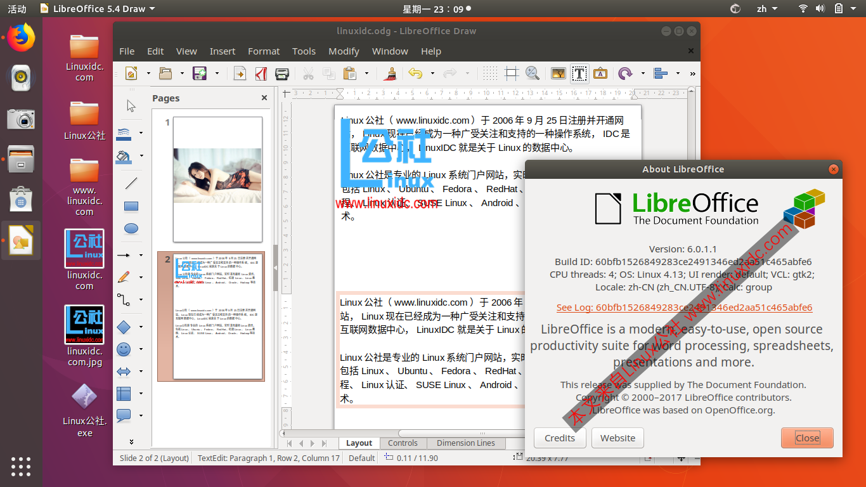Viewport: 866px width, 487px height.
Task: Open the Undo history dropdown arrow
Action: 432,74
